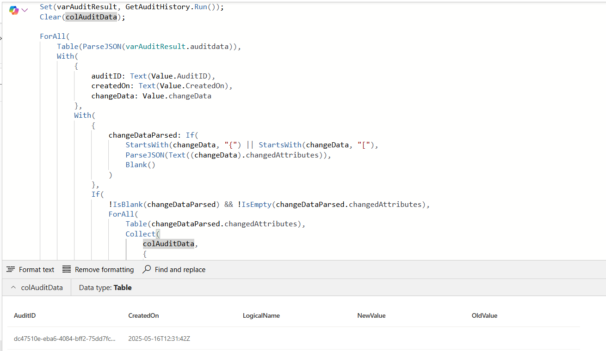Click CreatedOn cell 2025-05-16T12:31:42Z

point(159,339)
